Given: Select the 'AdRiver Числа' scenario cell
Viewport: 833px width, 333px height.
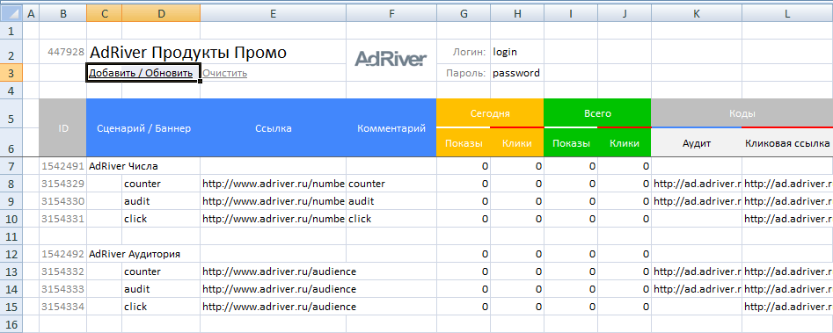Looking at the screenshot, I should (x=123, y=166).
